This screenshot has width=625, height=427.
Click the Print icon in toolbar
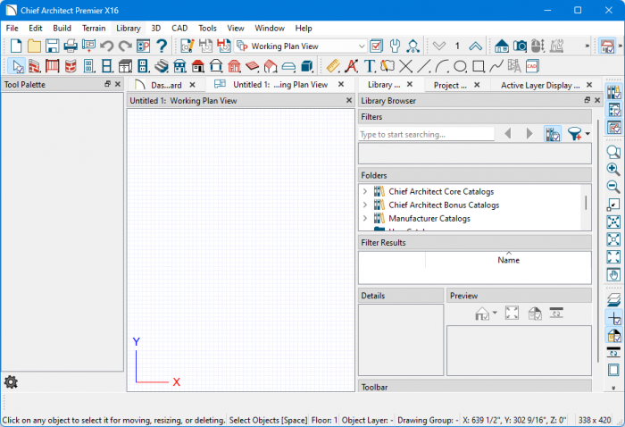[x=71, y=46]
